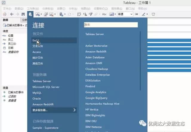Viewport: 191px width, 132px height.
Task: Expand the 更多服务器... entry
Action: click(x=54, y=110)
